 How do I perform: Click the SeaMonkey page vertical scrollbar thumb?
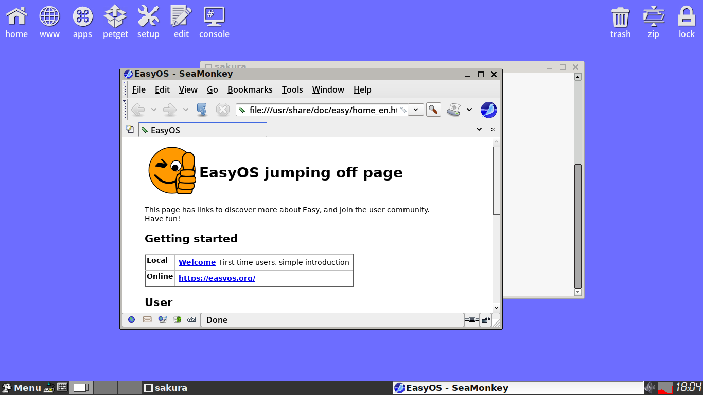click(x=497, y=181)
